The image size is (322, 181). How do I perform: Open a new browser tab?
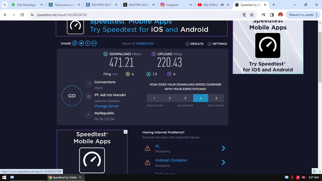[273, 5]
